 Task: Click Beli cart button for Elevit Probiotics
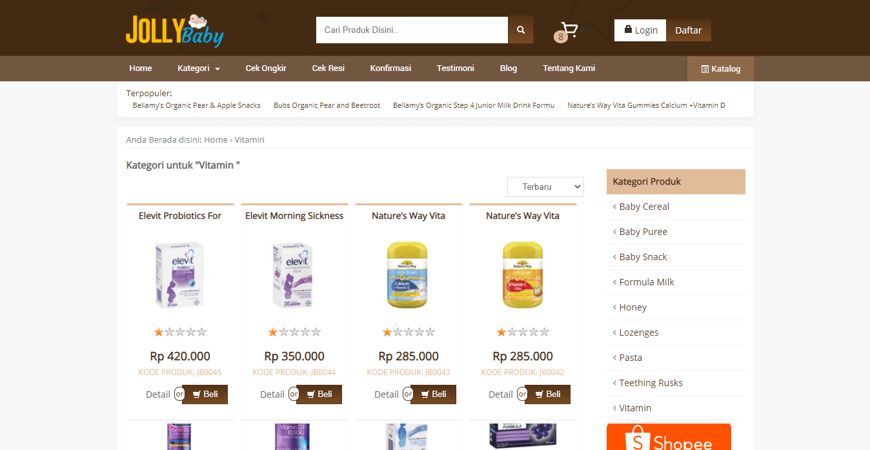pos(205,394)
